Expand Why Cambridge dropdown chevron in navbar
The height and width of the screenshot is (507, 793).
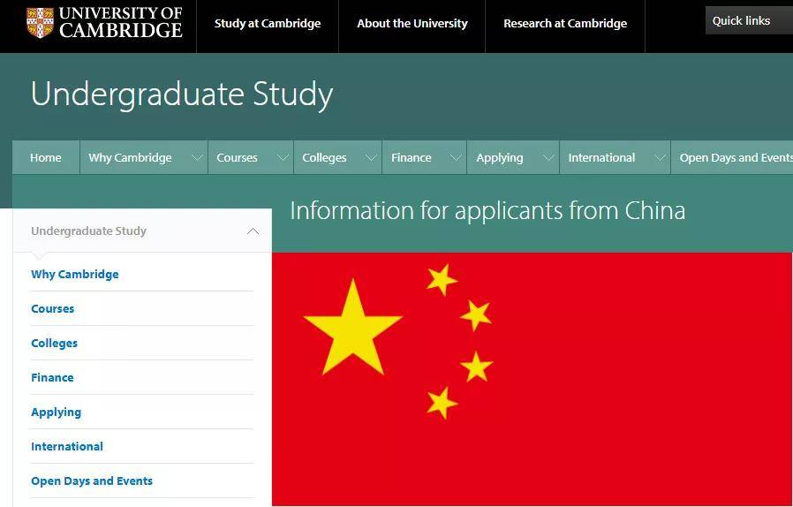[197, 158]
